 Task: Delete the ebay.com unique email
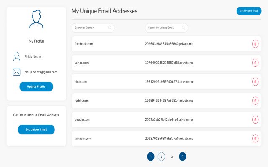click(x=255, y=82)
